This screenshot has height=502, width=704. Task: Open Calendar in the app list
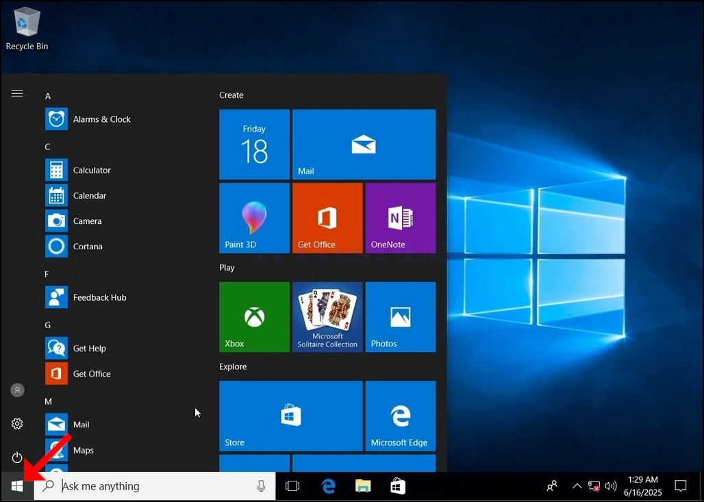click(76, 196)
